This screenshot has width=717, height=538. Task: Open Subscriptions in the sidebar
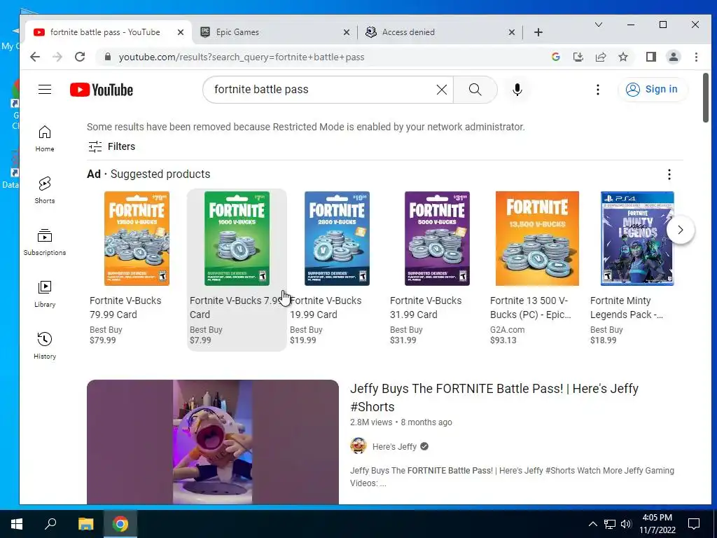point(45,242)
